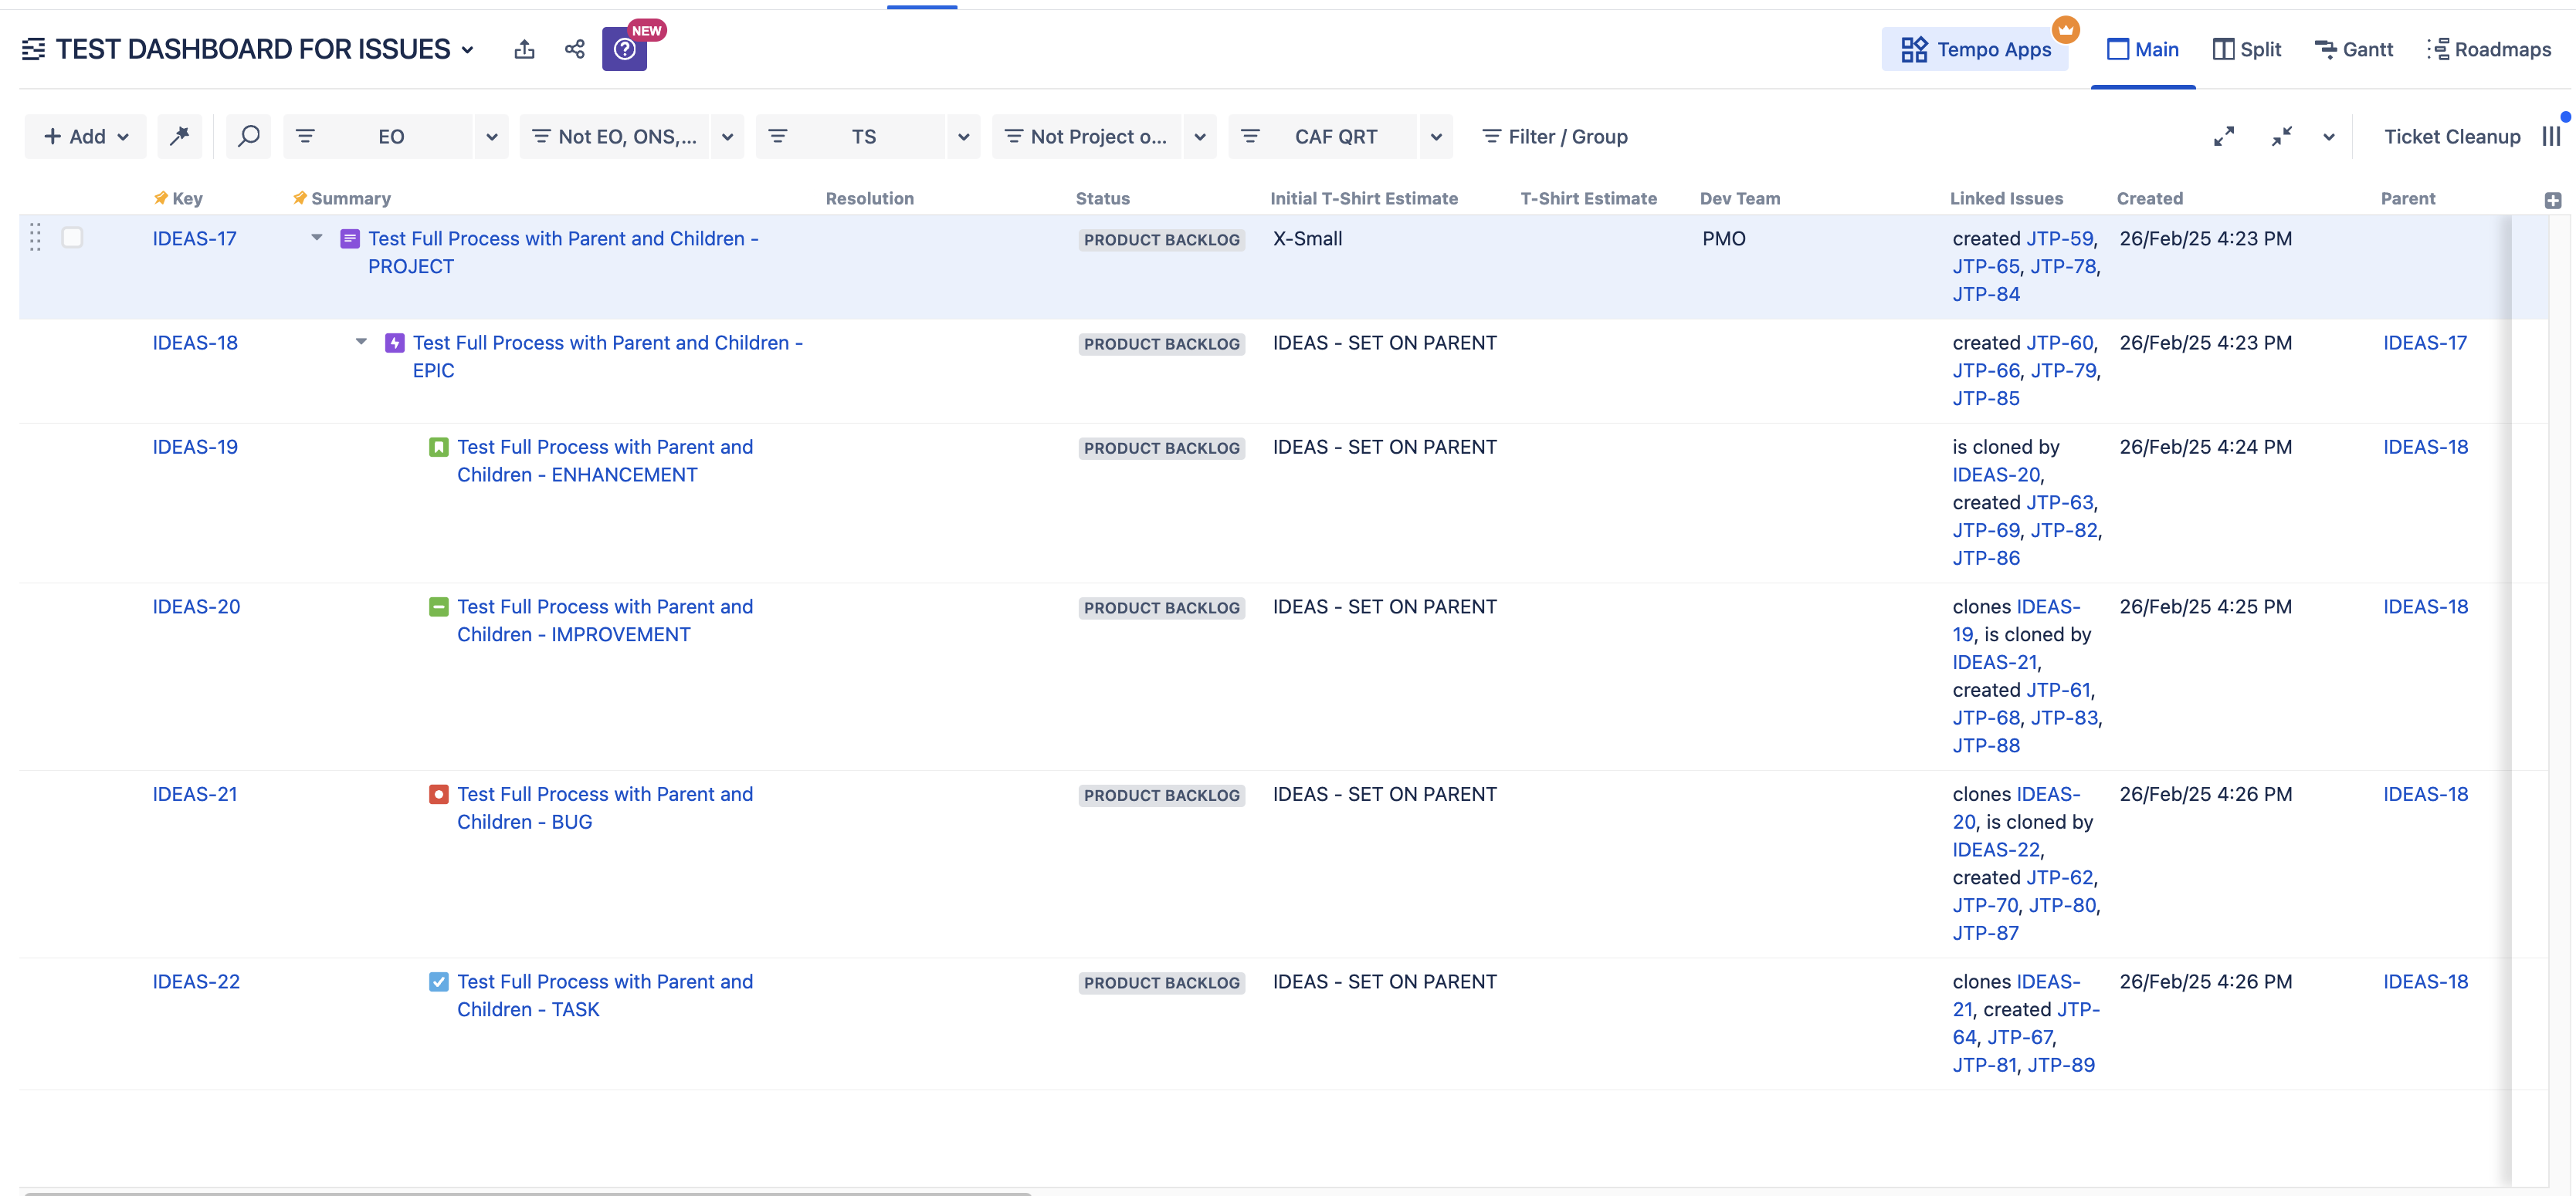Switch to the Gantt view tab

point(2353,50)
